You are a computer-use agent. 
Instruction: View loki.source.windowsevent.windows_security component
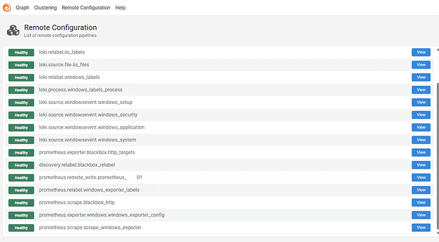point(421,115)
